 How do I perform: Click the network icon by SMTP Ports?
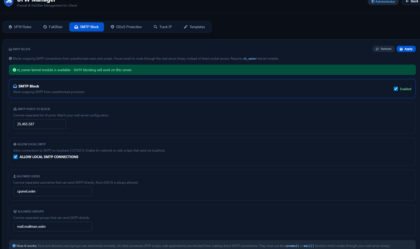[x=15, y=109]
